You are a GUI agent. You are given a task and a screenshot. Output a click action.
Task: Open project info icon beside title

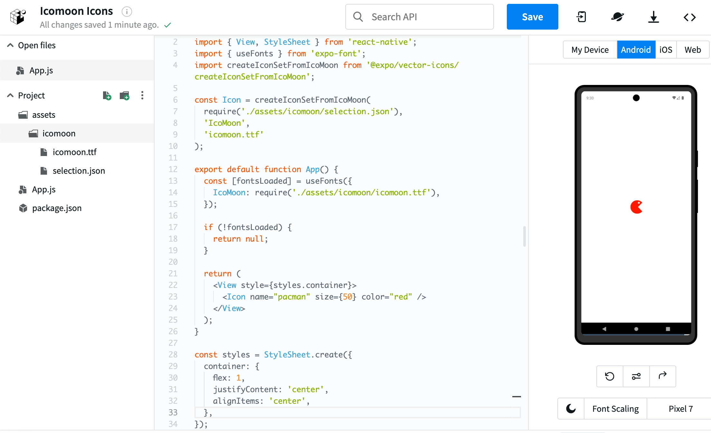[x=127, y=12]
